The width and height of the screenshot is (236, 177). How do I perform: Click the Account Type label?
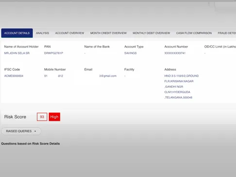pyautogui.click(x=134, y=47)
